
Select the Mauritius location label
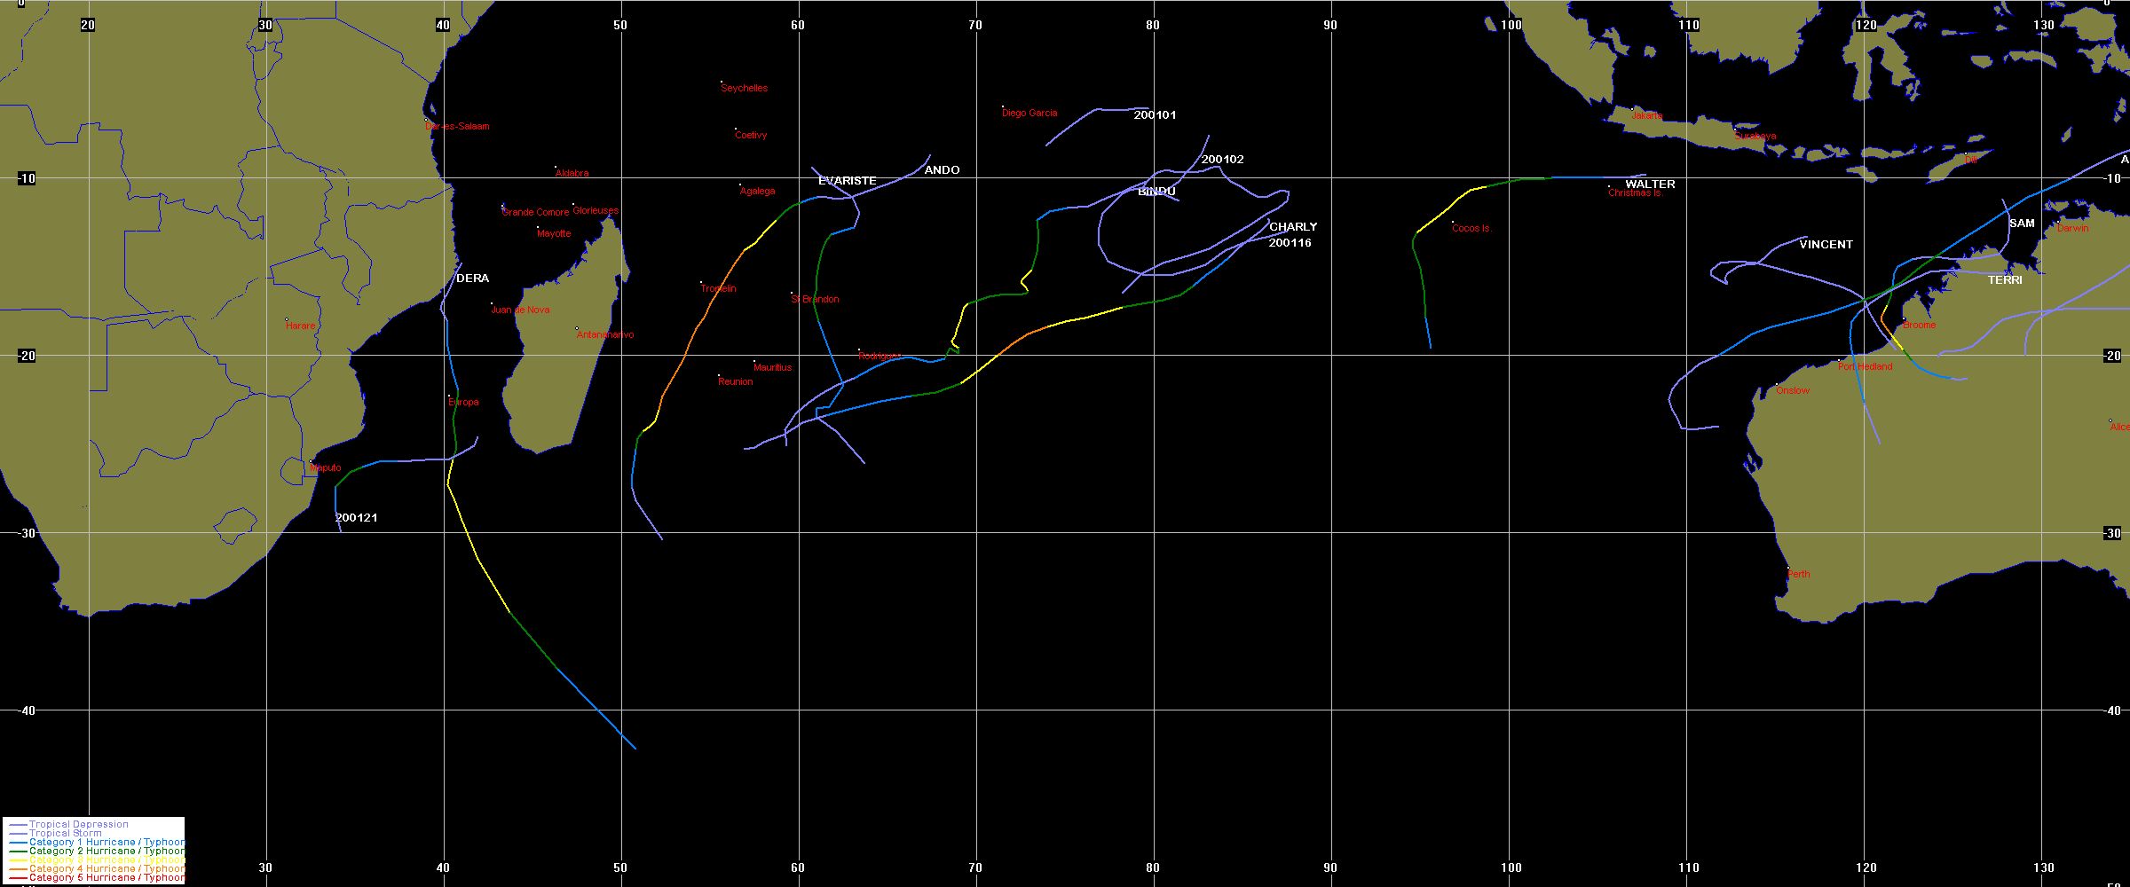click(x=772, y=367)
